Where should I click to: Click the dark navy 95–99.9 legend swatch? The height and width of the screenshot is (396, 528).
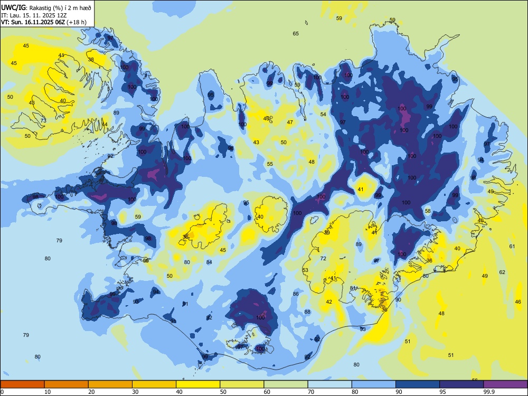click(x=461, y=384)
